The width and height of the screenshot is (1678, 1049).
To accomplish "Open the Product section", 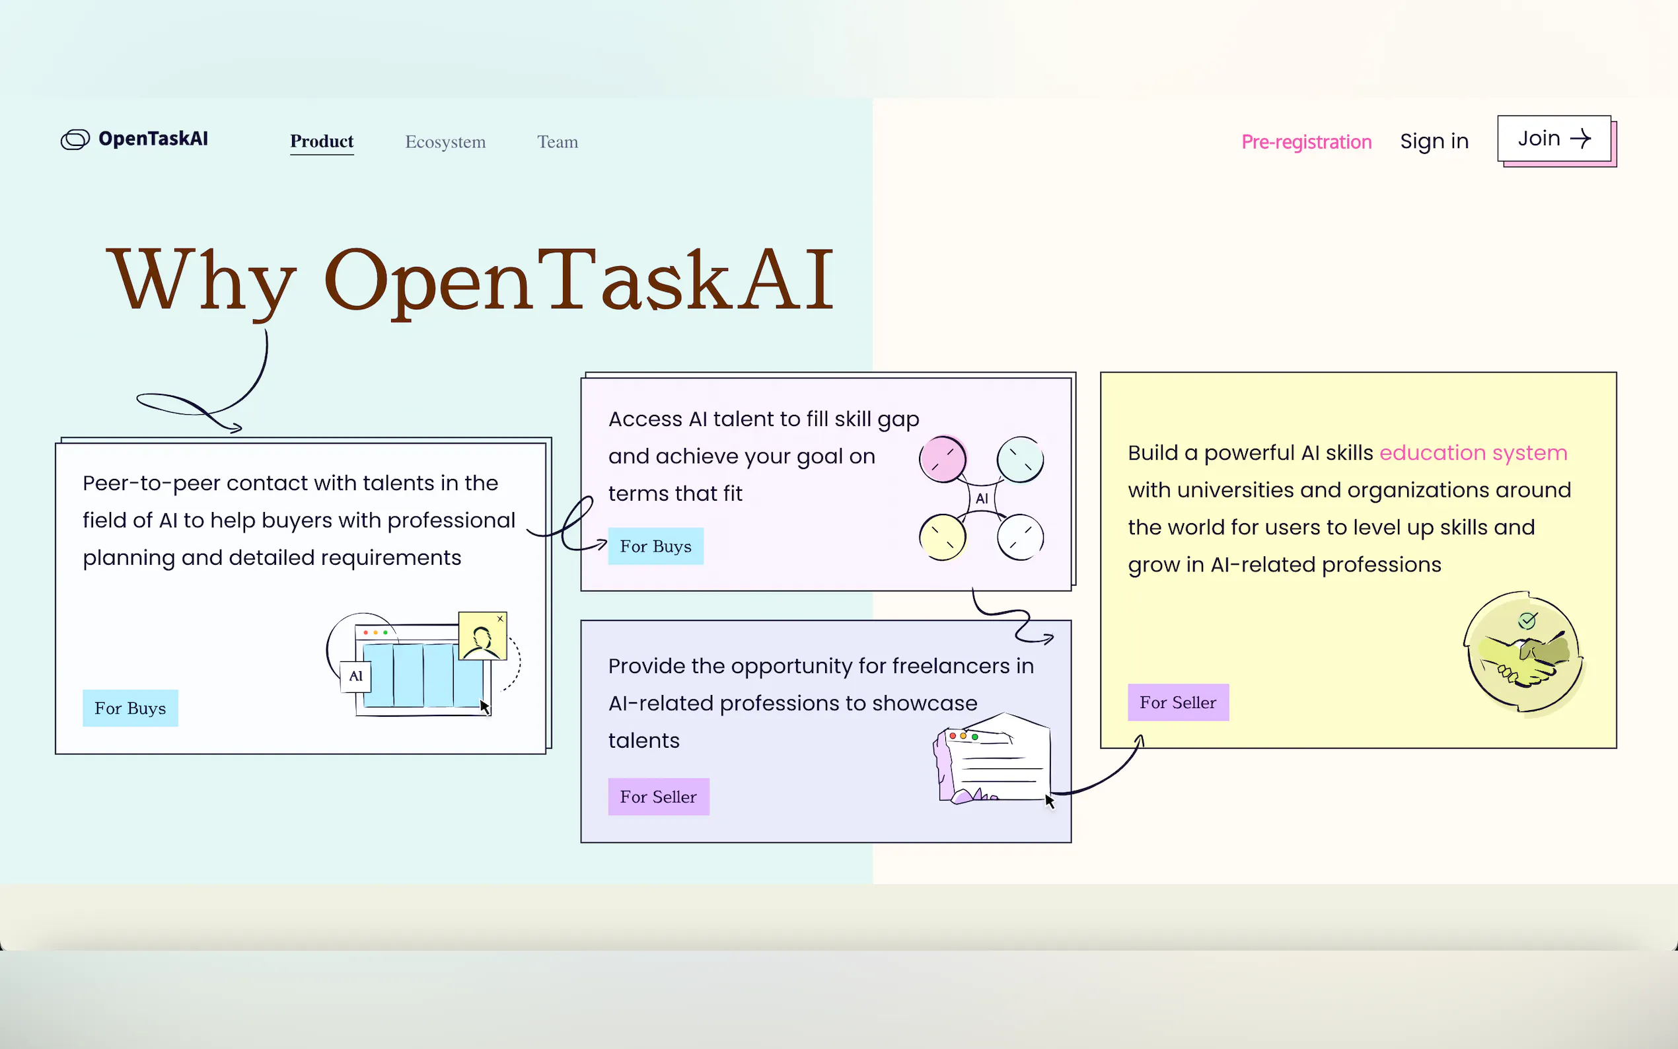I will click(321, 141).
